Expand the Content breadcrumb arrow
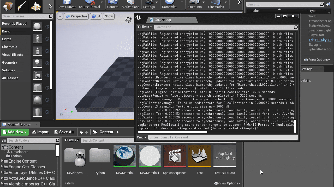Screen dimensions: 334x187 coord(118,132)
